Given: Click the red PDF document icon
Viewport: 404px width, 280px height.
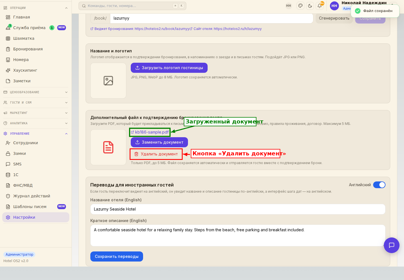Looking at the screenshot, I should (108, 147).
